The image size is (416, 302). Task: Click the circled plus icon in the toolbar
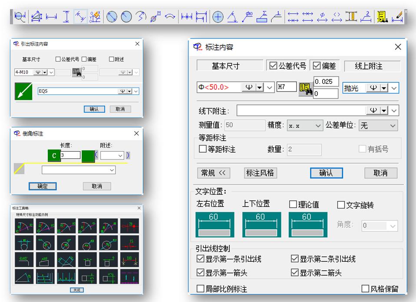click(x=217, y=17)
